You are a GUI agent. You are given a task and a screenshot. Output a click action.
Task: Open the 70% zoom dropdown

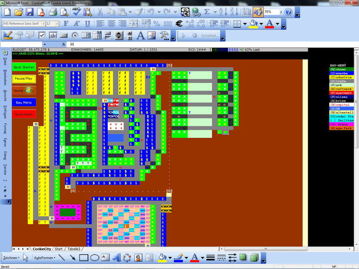pos(281,12)
